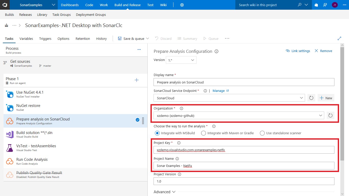The image size is (349, 196).
Task: Toggle full screen expand icon
Action: click(x=339, y=39)
